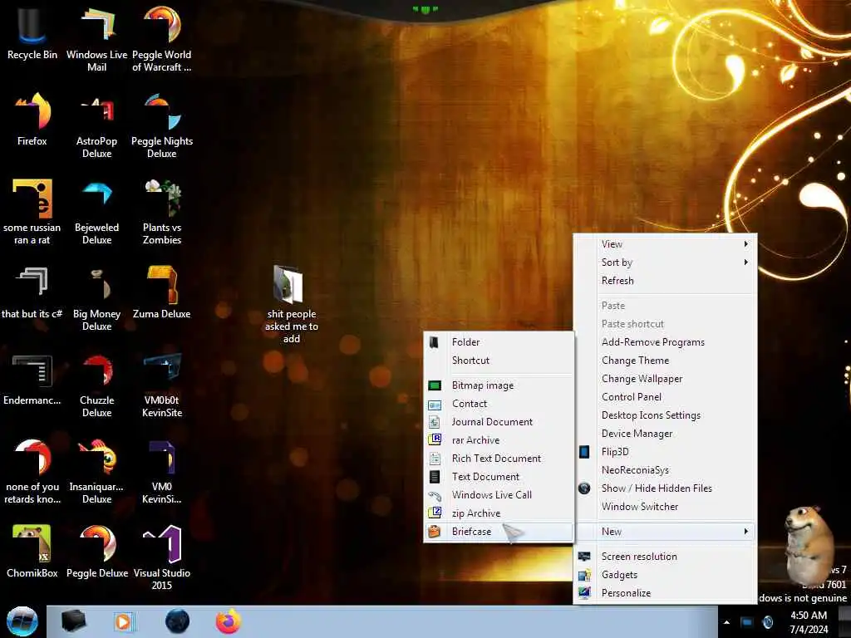Select the Insaniquar... Deluxe fish icon

96,471
